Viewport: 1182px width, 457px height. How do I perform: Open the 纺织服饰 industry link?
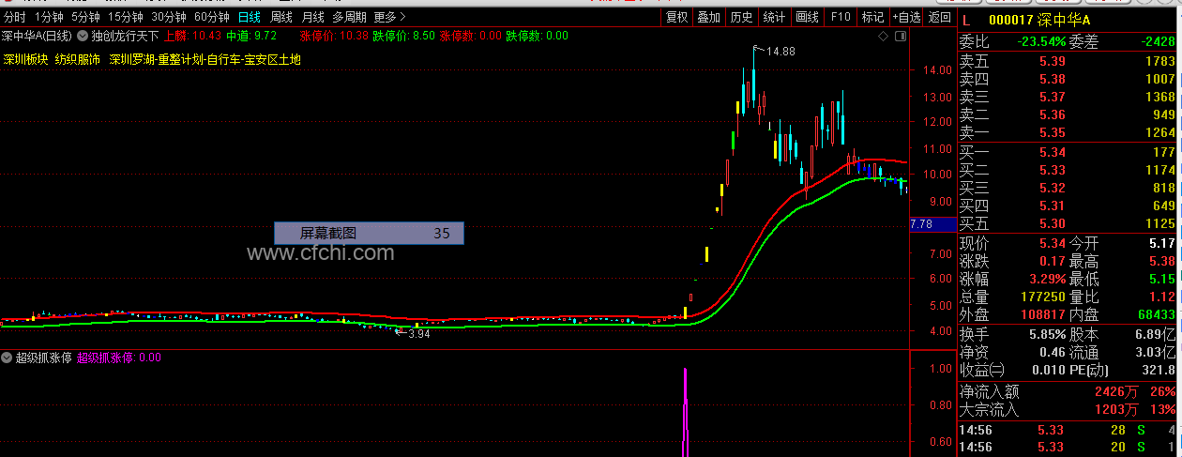[x=78, y=59]
